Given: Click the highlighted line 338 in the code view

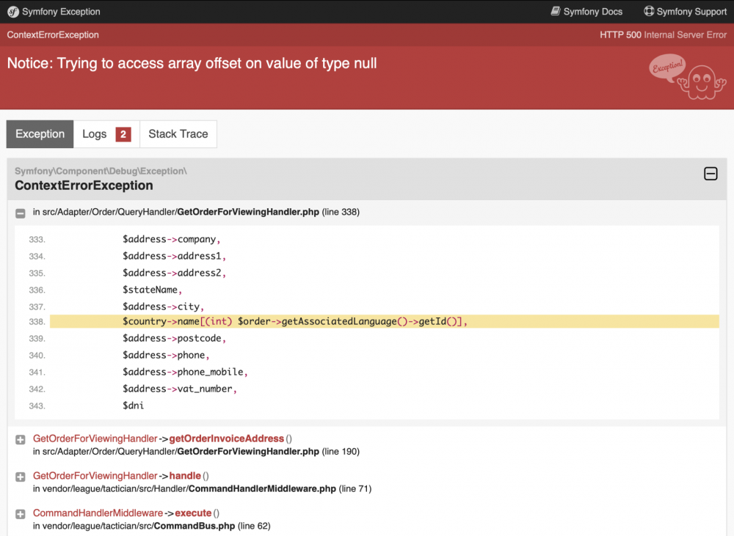Looking at the screenshot, I should point(294,321).
